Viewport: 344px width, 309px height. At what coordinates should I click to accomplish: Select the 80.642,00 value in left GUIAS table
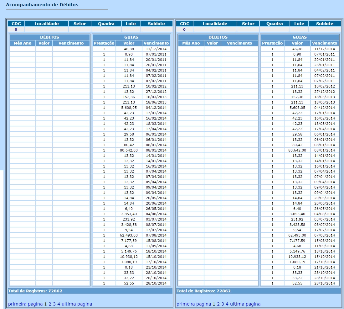pyautogui.click(x=129, y=150)
